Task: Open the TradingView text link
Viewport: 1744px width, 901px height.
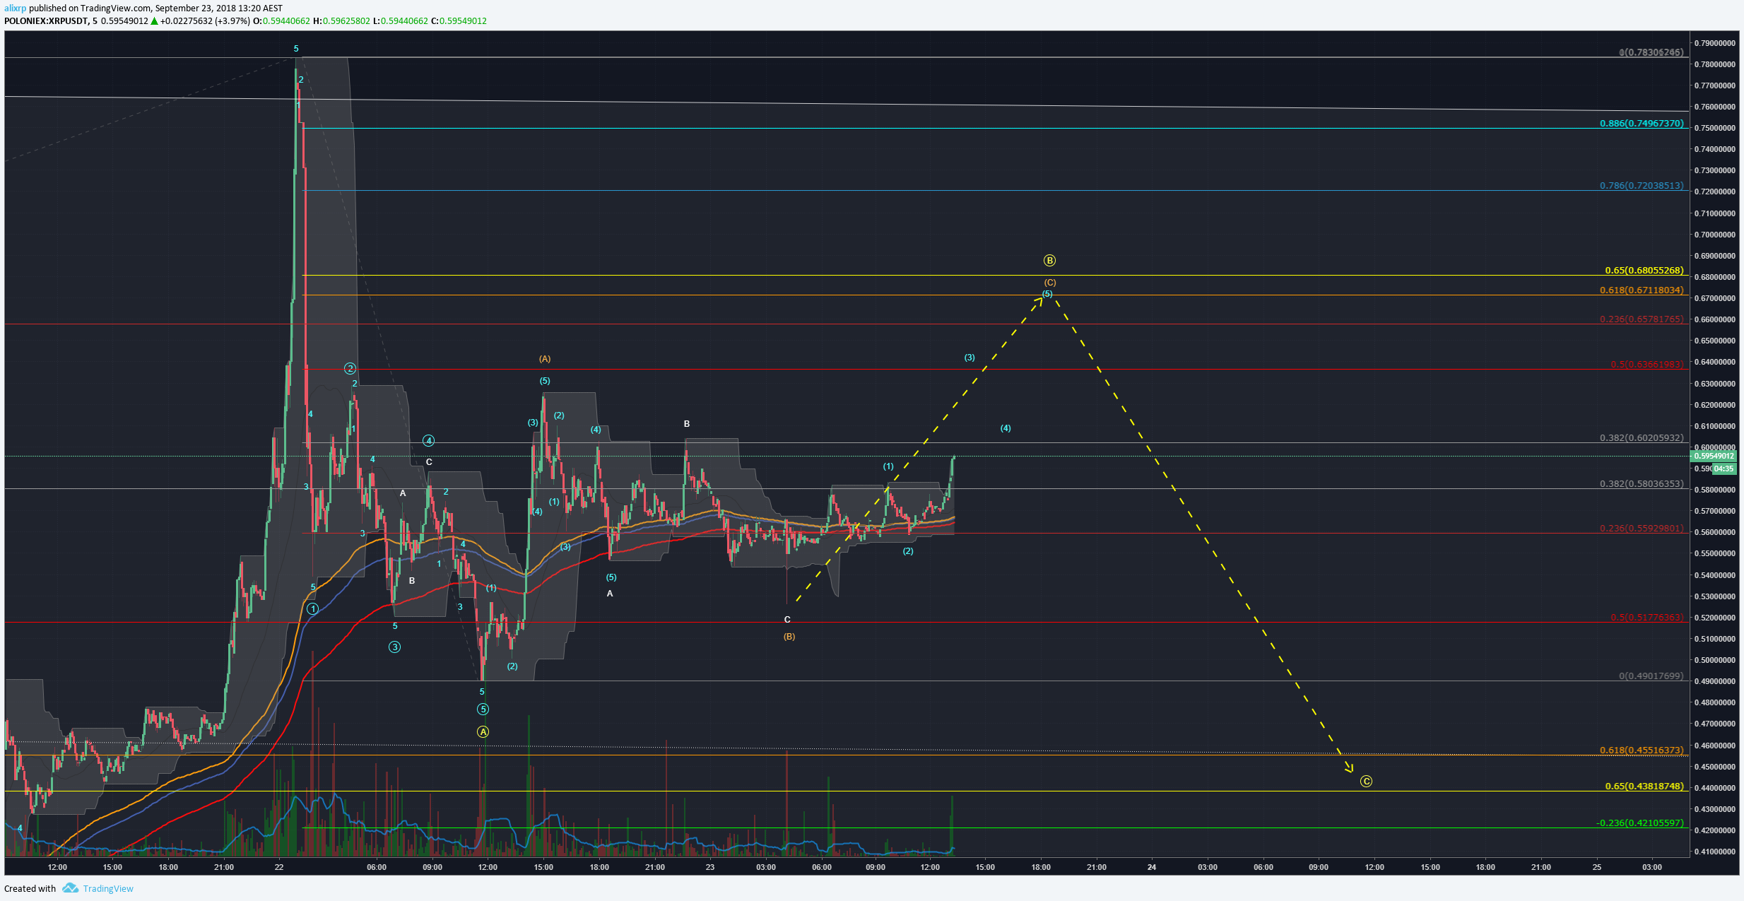Action: 108,888
